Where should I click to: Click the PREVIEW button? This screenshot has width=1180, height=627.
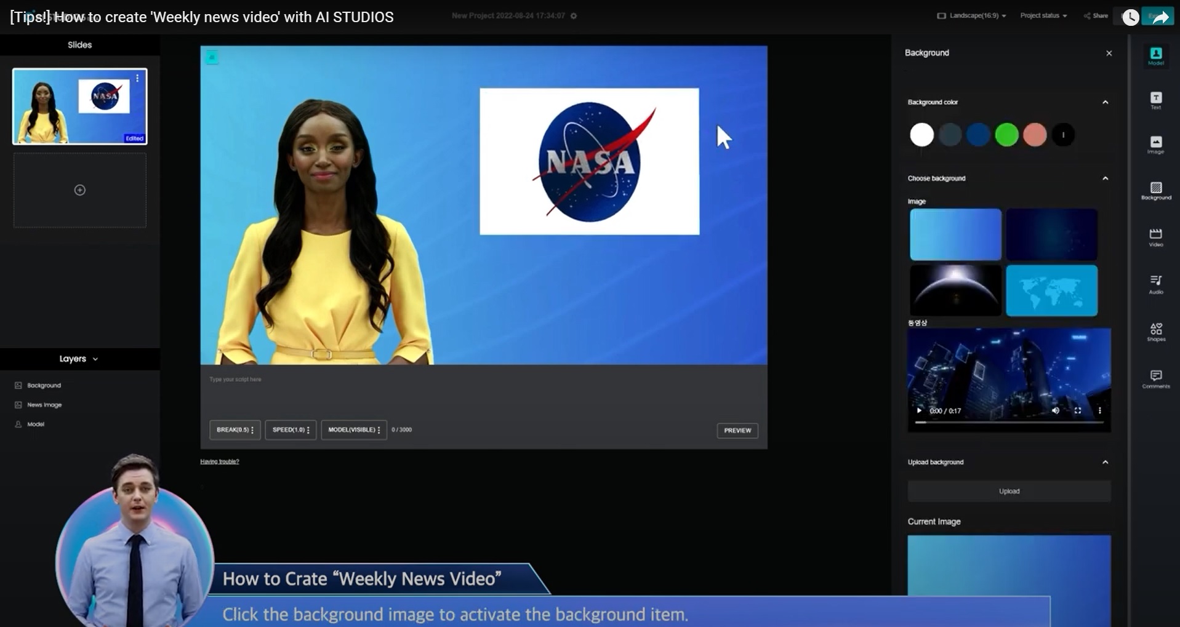point(737,431)
